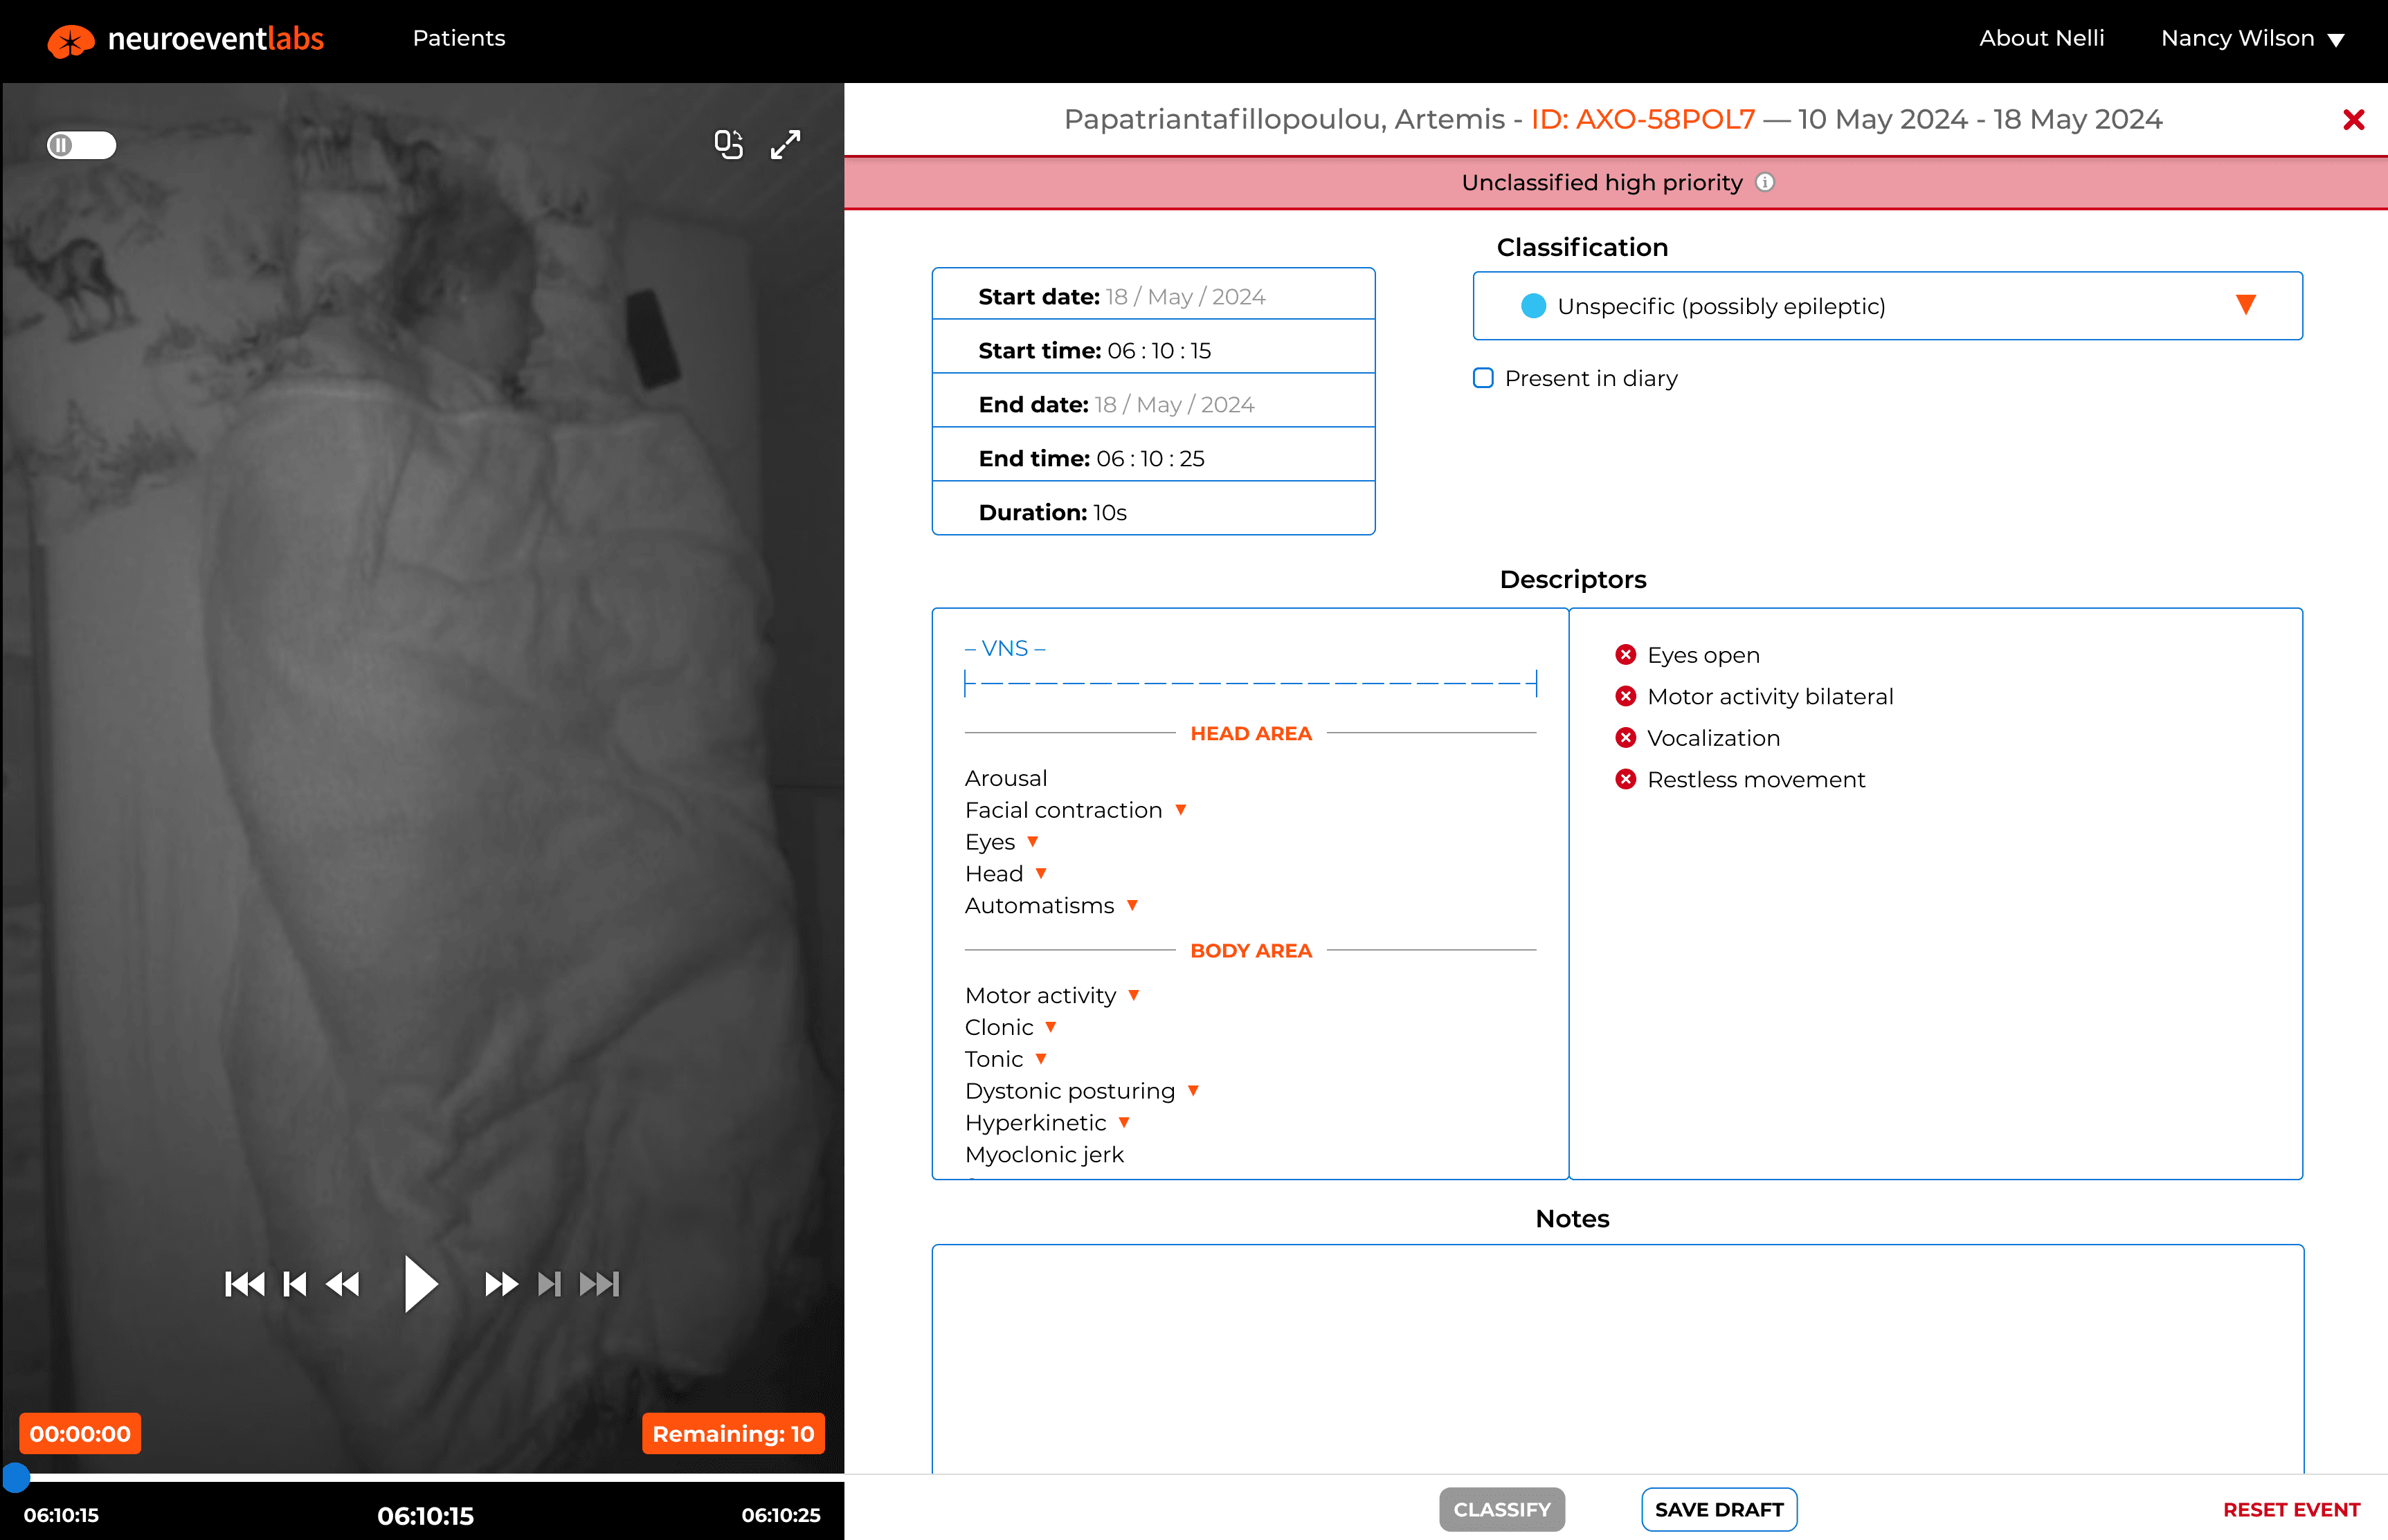Click the rewind double-arrow icon
Image resolution: width=2388 pixels, height=1540 pixels.
click(343, 1283)
